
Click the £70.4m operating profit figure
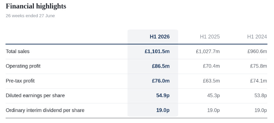[211, 66]
